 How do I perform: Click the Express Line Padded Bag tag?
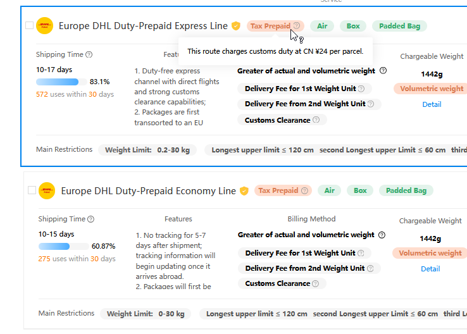(x=399, y=26)
